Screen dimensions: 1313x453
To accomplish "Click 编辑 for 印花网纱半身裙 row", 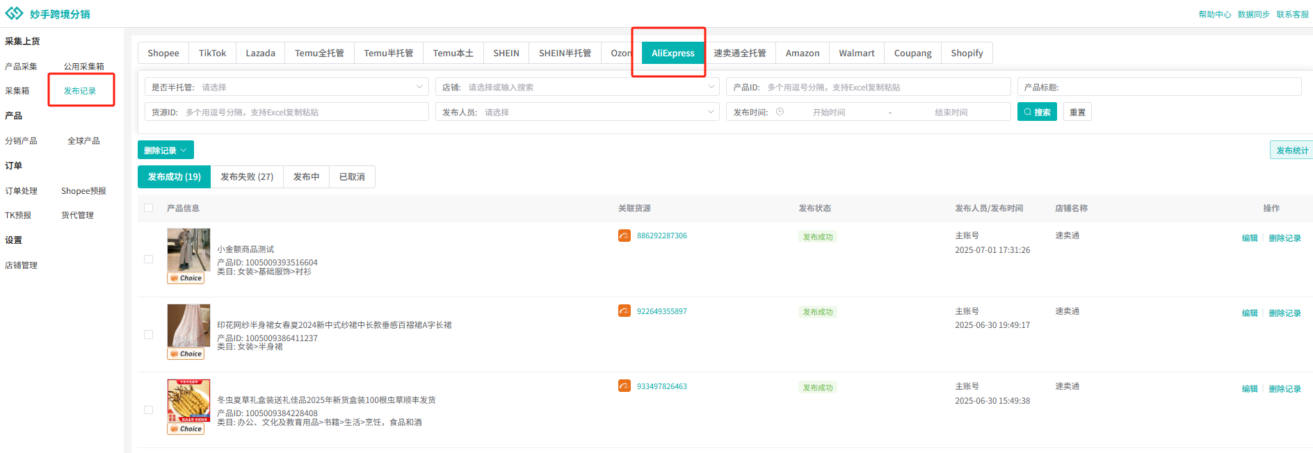I will [1250, 313].
